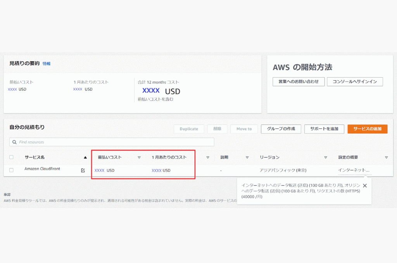397x263 pixels.
Task: Click コンソールへサインイン button
Action: click(355, 81)
